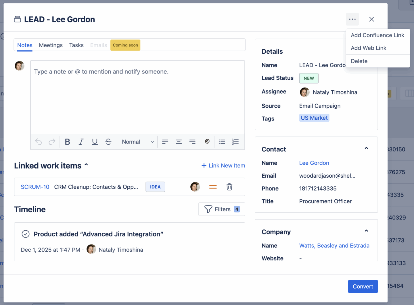Screen dimensions: 414x305
Task: Switch to the Meetings tab
Action: (x=51, y=45)
